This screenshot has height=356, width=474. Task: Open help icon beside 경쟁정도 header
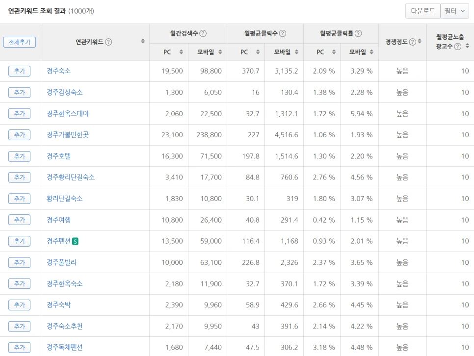tap(412, 42)
